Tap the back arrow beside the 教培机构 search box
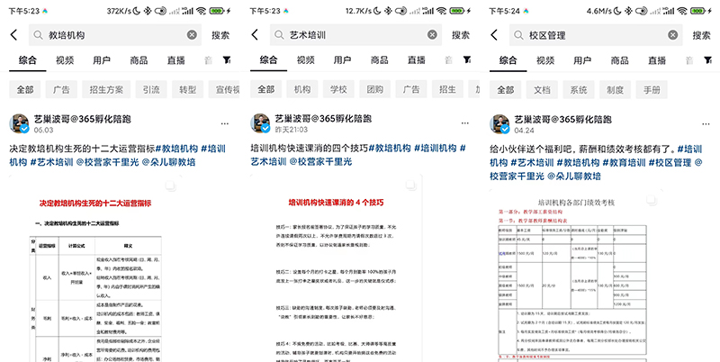Viewport: 720px width, 362px height. coord(14,35)
